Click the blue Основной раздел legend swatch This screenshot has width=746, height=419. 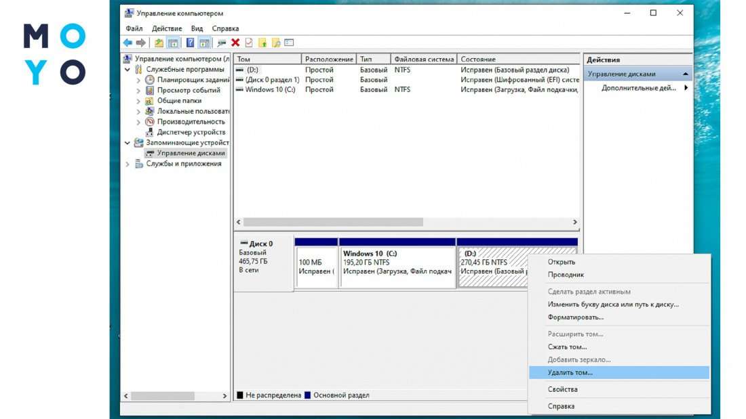(x=308, y=395)
